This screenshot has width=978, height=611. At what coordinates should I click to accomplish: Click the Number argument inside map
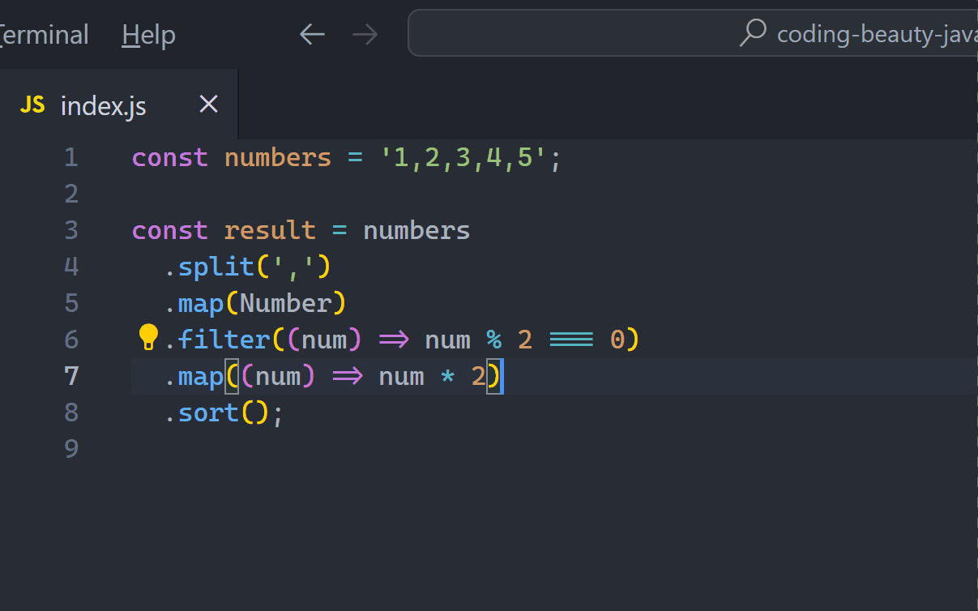tap(285, 303)
